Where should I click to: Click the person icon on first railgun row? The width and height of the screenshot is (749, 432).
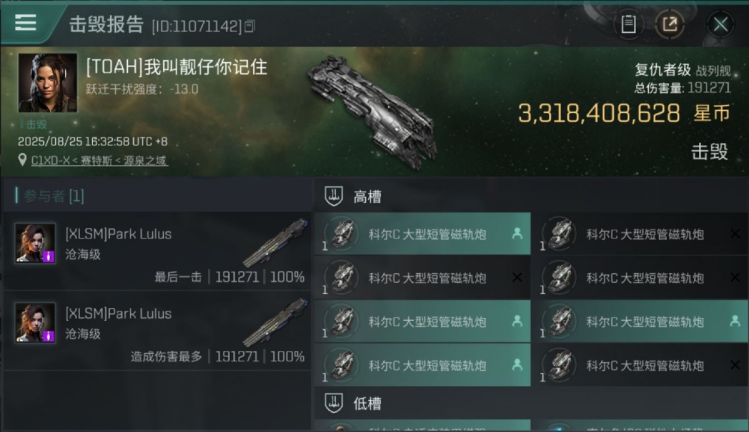coord(517,233)
